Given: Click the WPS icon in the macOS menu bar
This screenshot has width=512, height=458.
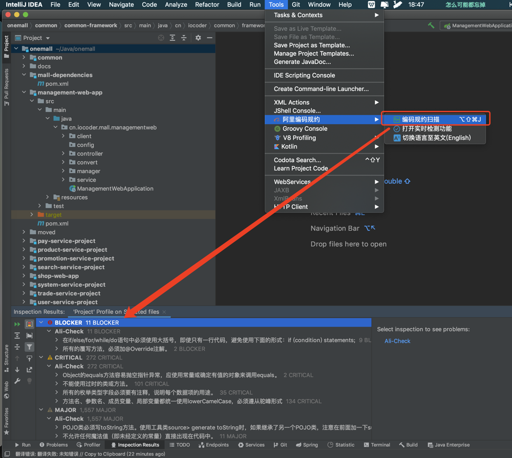Looking at the screenshot, I should [x=371, y=5].
